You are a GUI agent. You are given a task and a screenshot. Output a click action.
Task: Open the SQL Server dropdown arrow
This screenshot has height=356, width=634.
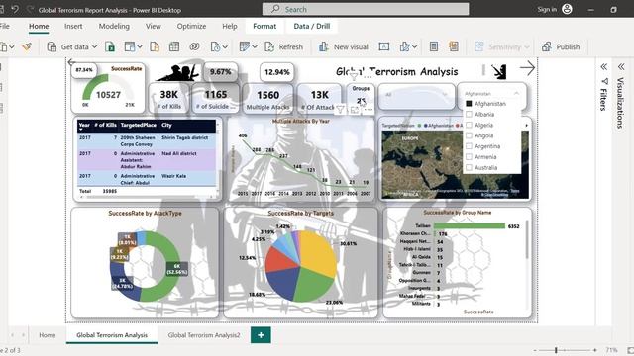140,47
